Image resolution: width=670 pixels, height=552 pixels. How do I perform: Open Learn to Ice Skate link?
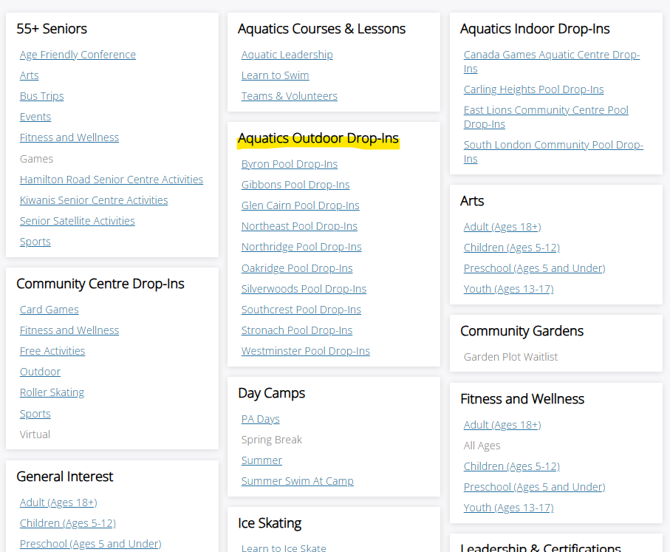click(284, 548)
